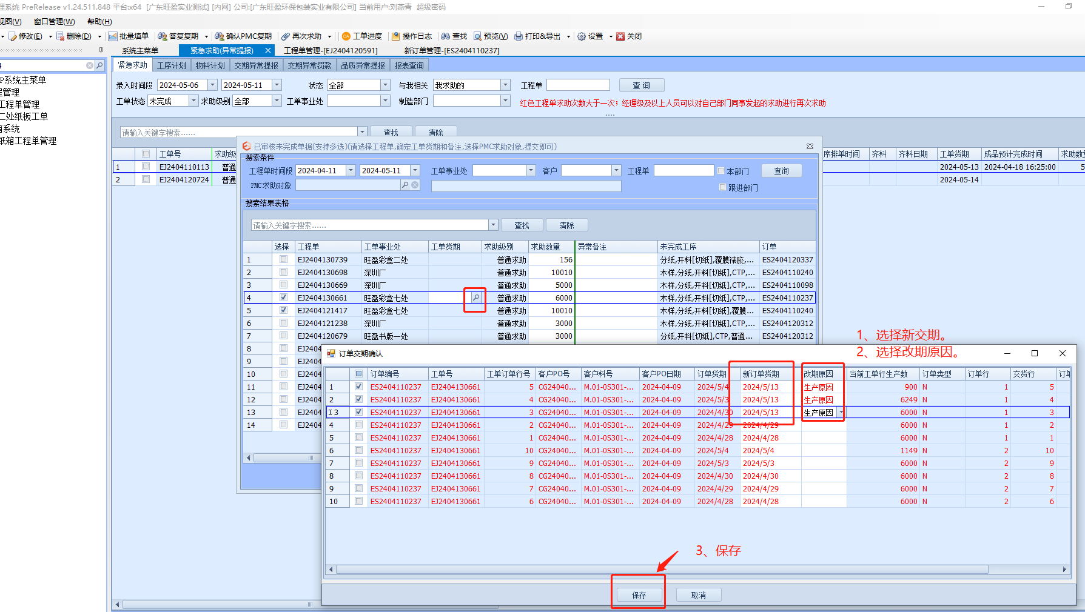The image size is (1085, 612).
Task: Clear the PMC求助对象 field with its X icon
Action: 415,185
